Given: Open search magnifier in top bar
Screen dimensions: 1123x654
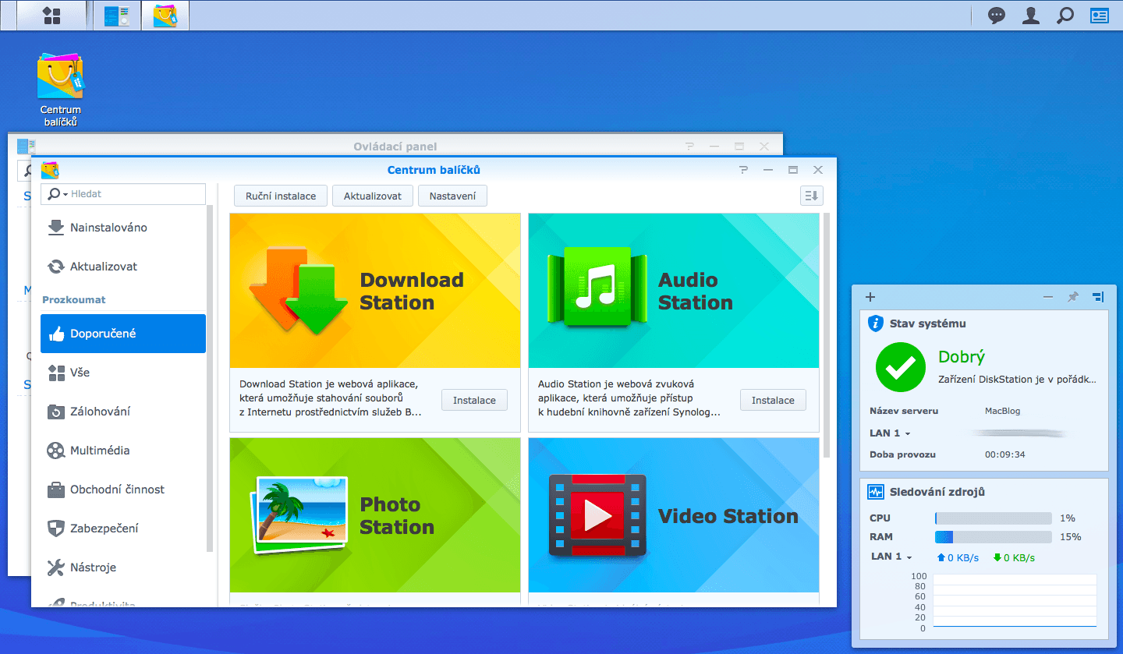Looking at the screenshot, I should 1065,16.
